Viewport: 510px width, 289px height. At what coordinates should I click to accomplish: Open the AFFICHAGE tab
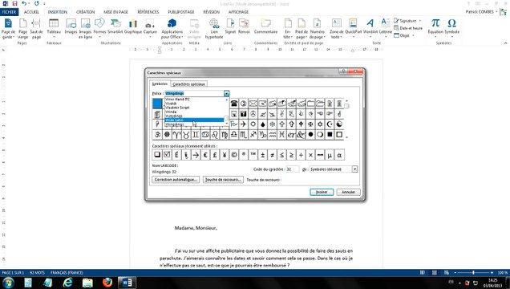(x=238, y=12)
